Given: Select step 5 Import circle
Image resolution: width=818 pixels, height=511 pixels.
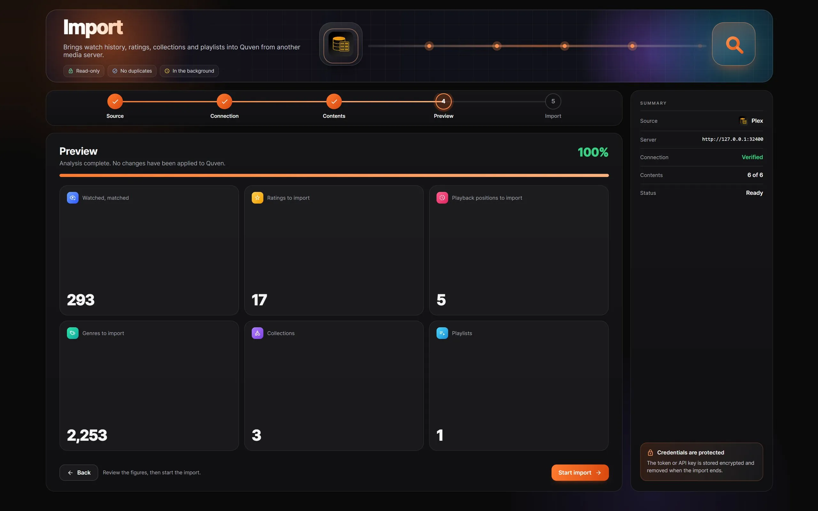Looking at the screenshot, I should pos(553,101).
